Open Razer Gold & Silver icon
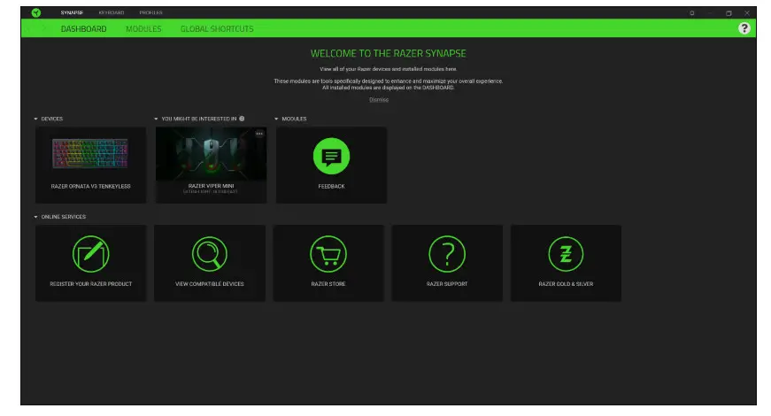The image size is (771, 416). pyautogui.click(x=566, y=254)
